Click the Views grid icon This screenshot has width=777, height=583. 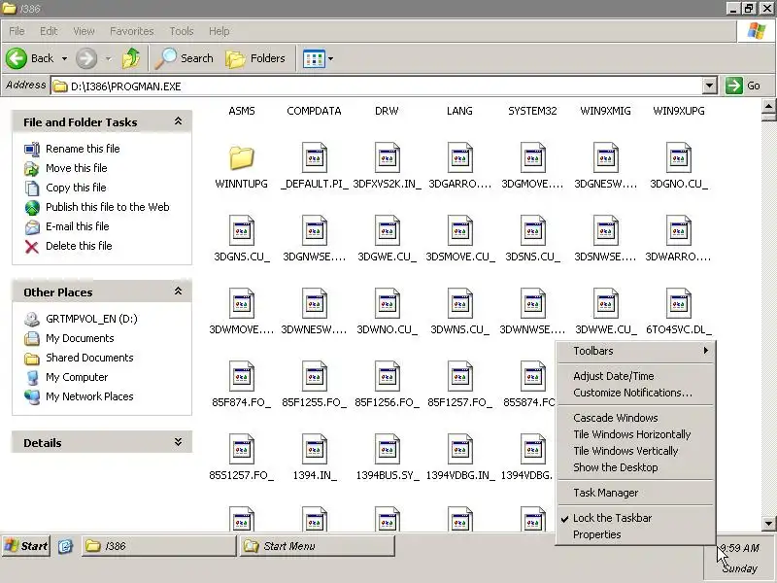click(314, 59)
